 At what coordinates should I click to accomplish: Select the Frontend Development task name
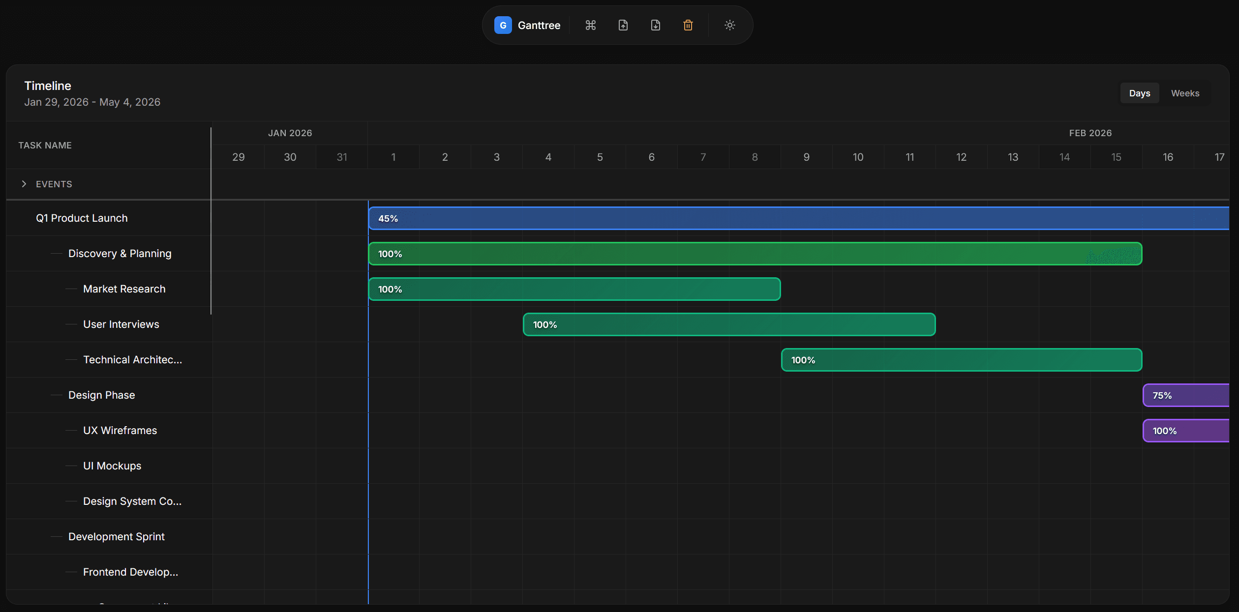pos(130,572)
